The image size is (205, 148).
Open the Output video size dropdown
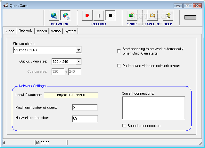point(78,62)
